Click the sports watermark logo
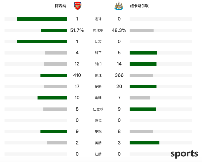202x162 pixels. point(184,154)
